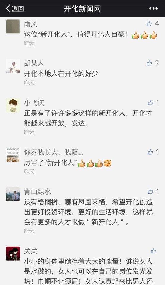
Task: Tap the 返回 back button
Action: pos(15,9)
